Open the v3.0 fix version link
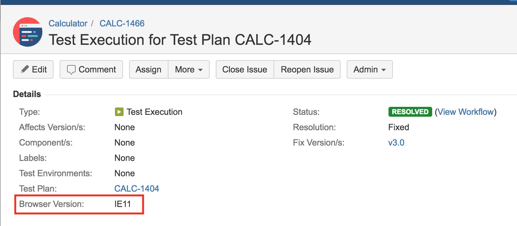Screen dimensions: 517x226 click(396, 142)
